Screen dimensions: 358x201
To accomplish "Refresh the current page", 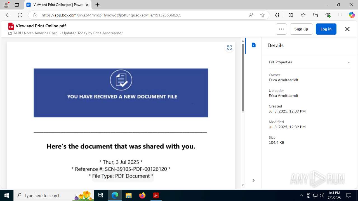I will (x=20, y=15).
